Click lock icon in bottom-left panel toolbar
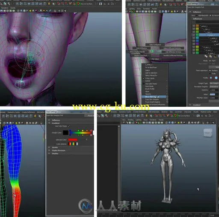Image resolution: width=219 pixels, height=217 pixels. [x=35, y=116]
